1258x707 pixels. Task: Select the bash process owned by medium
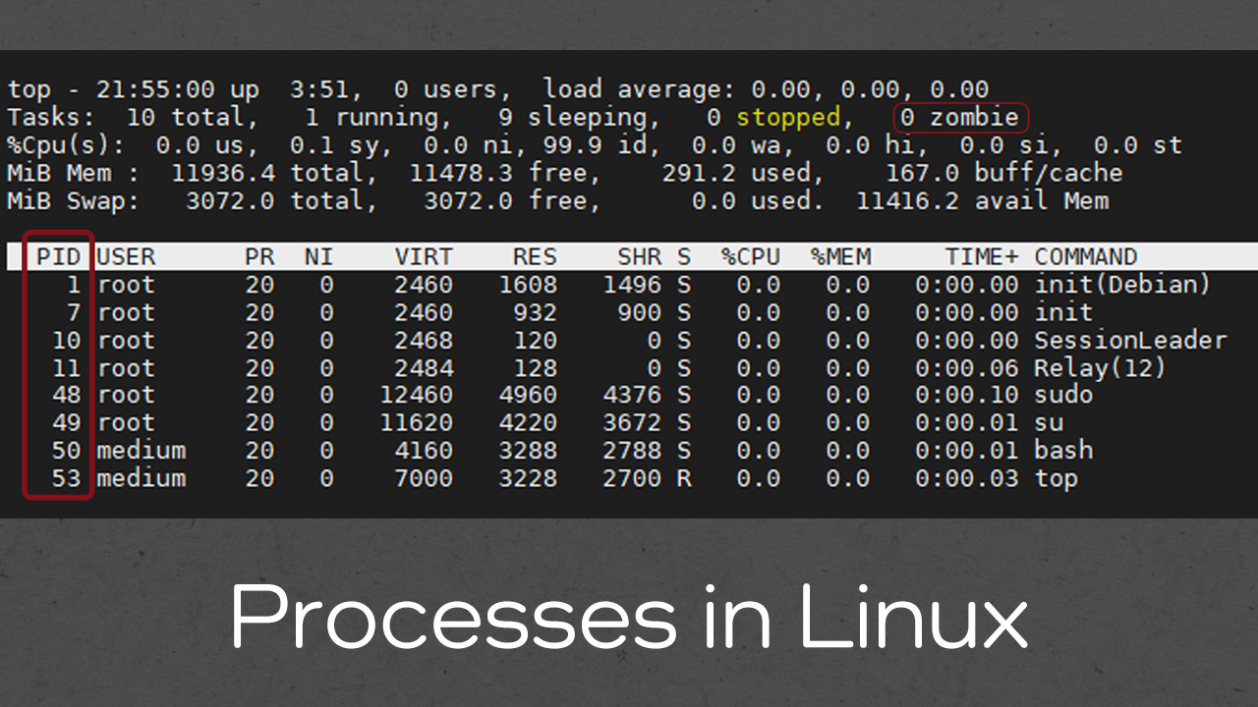pyautogui.click(x=1062, y=451)
